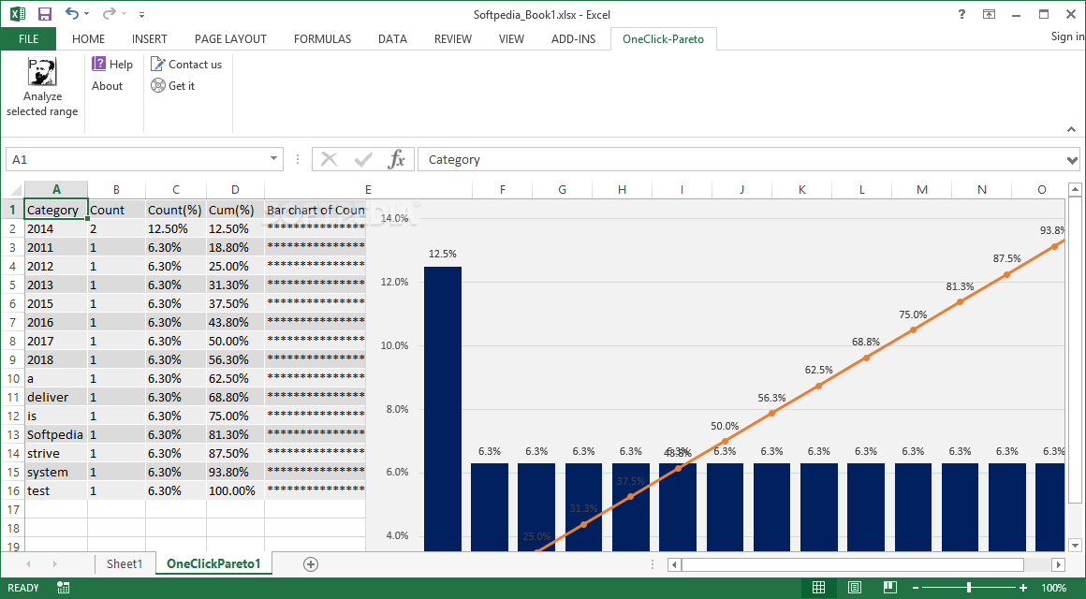
Task: Undo the last action
Action: pos(72,14)
